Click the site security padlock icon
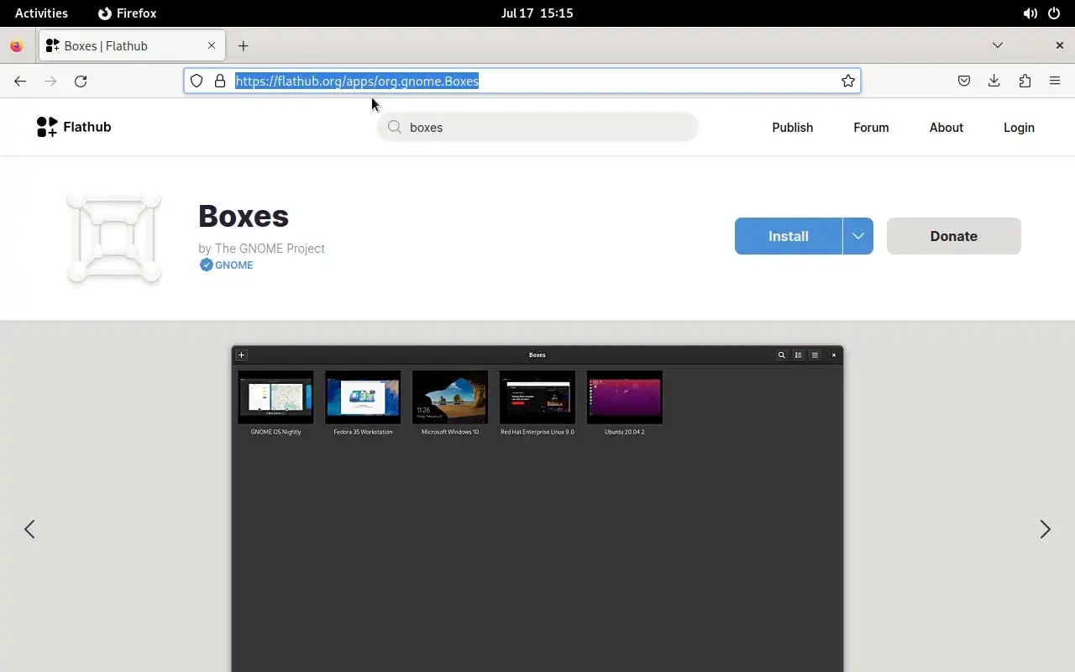The height and width of the screenshot is (672, 1075). coord(220,81)
